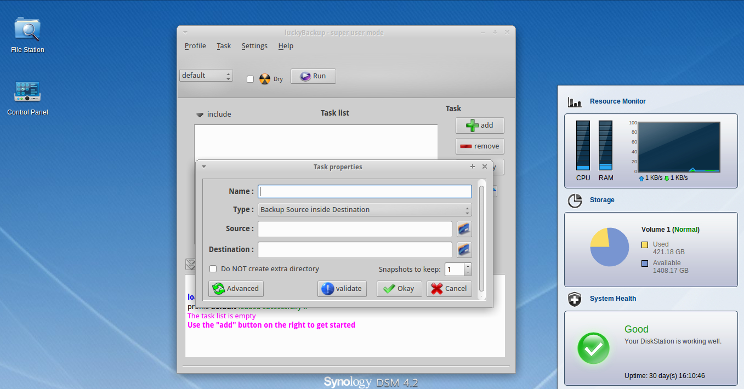Open the Profile menu
This screenshot has height=389, width=744.
click(195, 46)
